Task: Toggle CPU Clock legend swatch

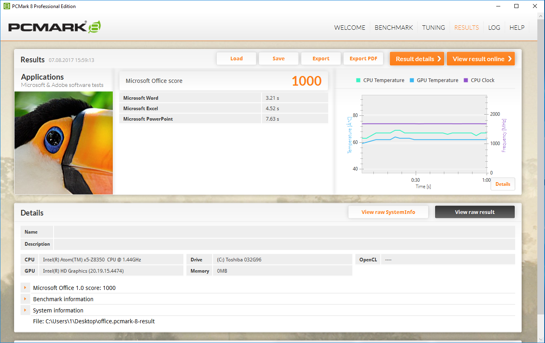Action: click(x=466, y=80)
